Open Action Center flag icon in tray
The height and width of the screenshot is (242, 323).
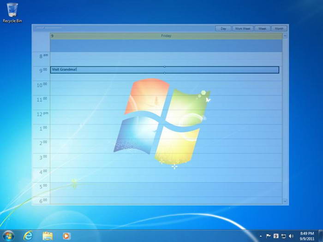coord(268,236)
